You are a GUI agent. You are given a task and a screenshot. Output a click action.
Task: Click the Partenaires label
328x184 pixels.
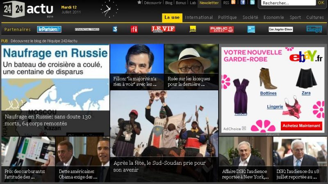click(x=18, y=29)
